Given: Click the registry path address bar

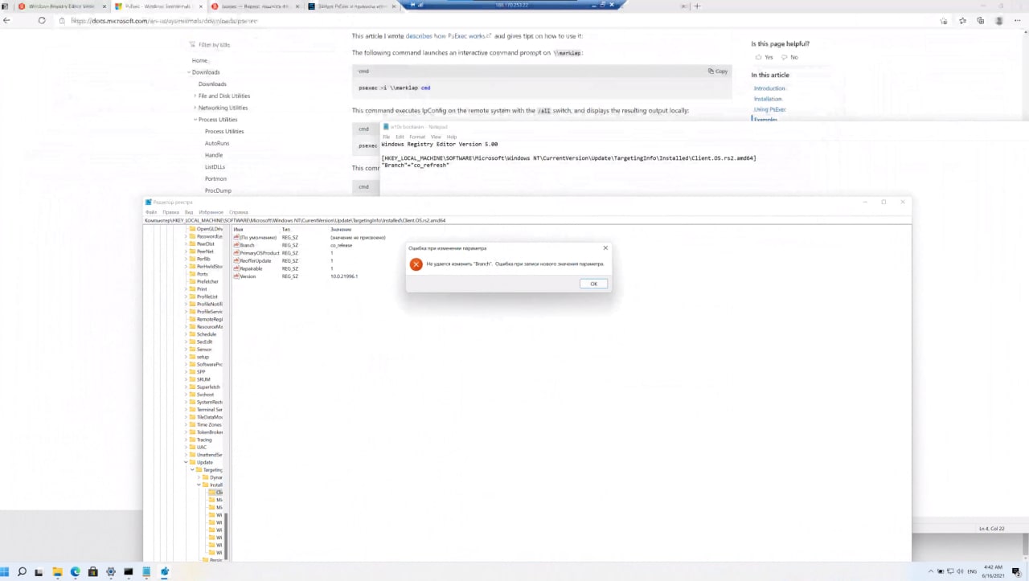Looking at the screenshot, I should coord(527,220).
